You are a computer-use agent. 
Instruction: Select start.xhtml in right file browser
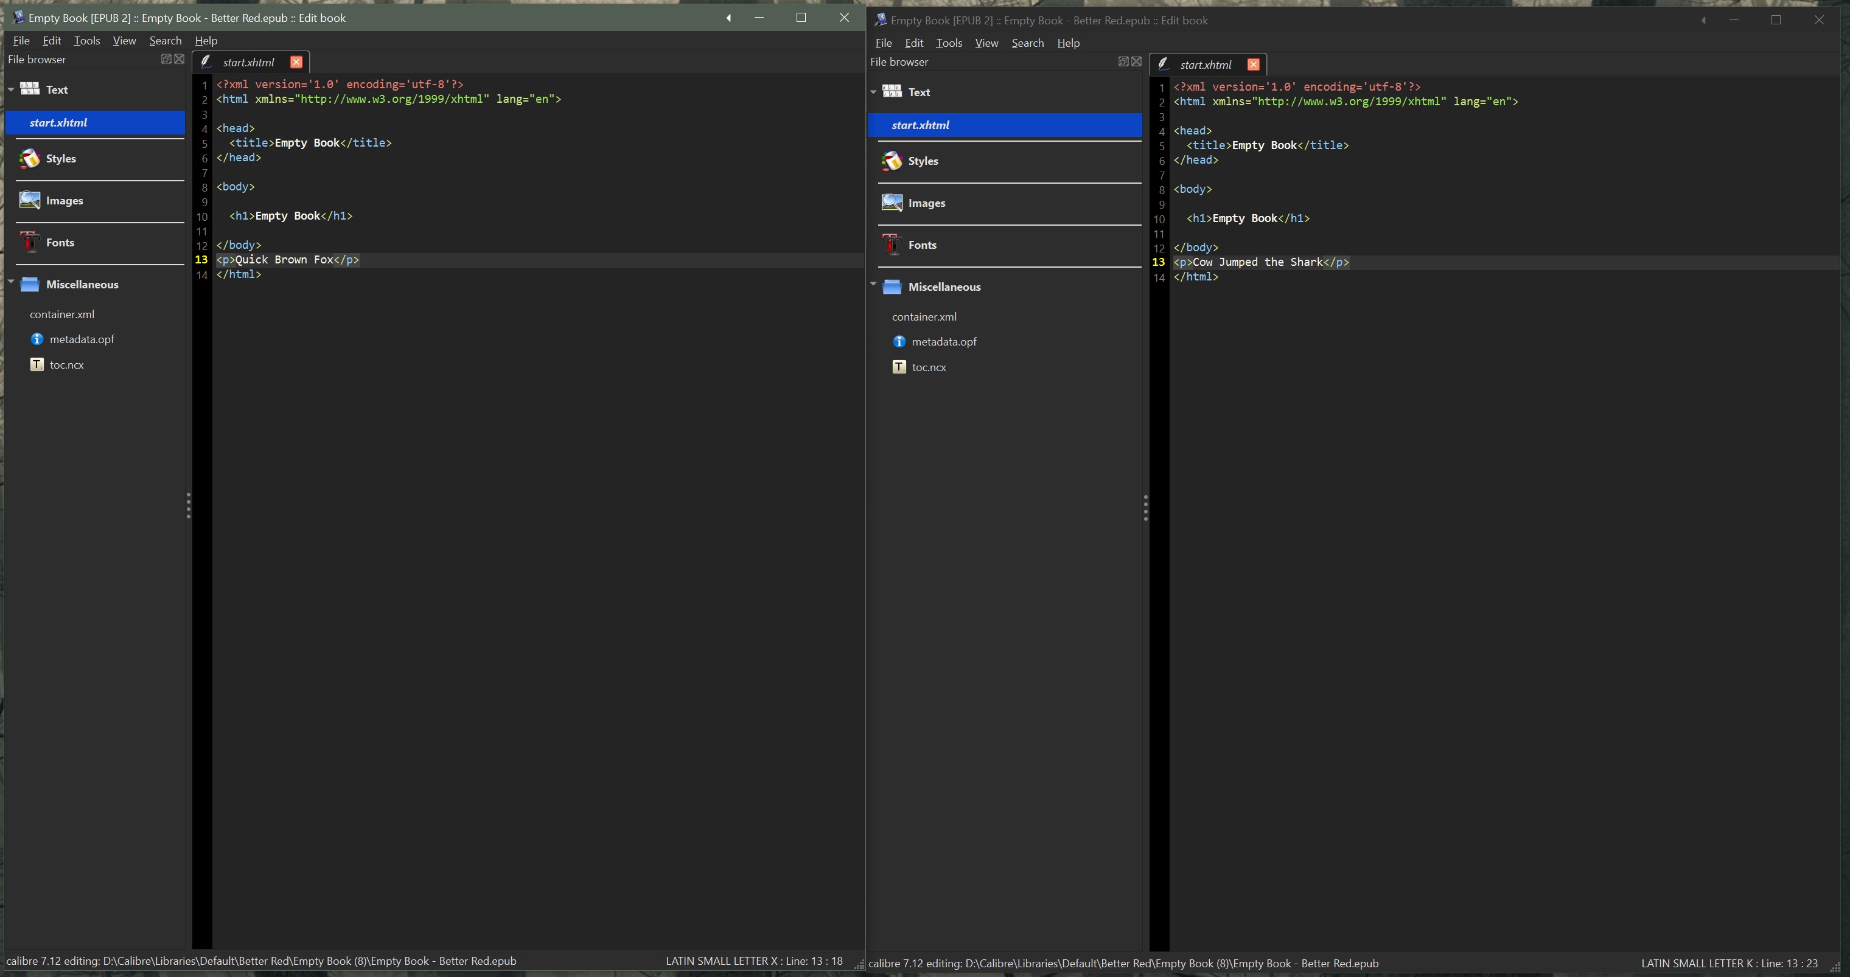(920, 125)
